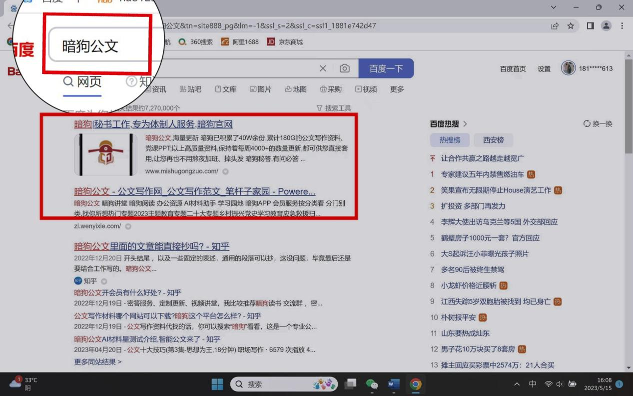Refresh hot list with 换一换
The width and height of the screenshot is (633, 396).
point(598,123)
